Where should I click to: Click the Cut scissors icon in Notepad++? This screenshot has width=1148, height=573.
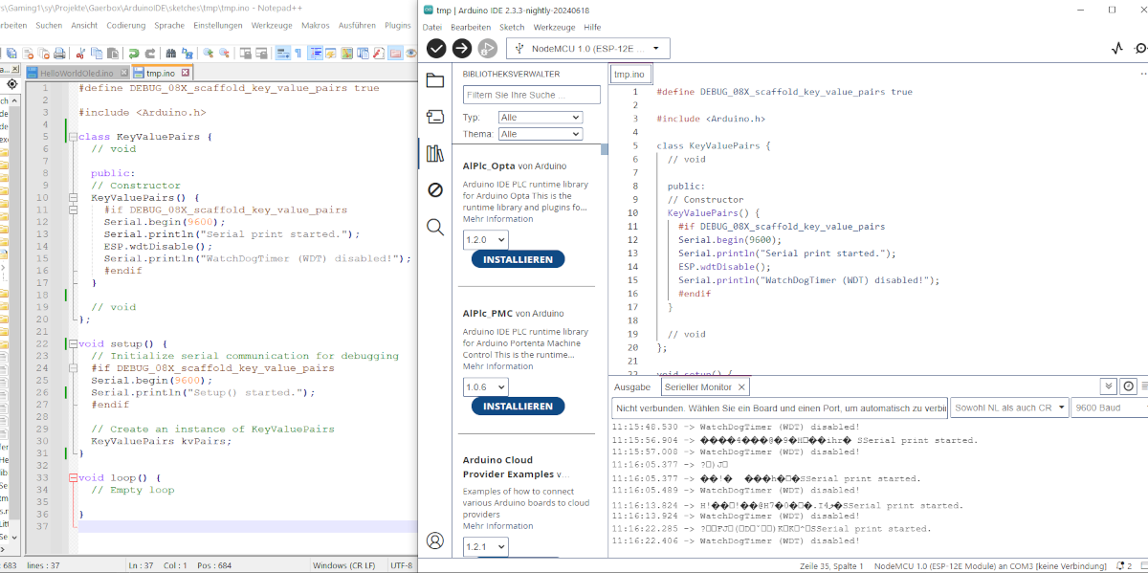coord(80,54)
